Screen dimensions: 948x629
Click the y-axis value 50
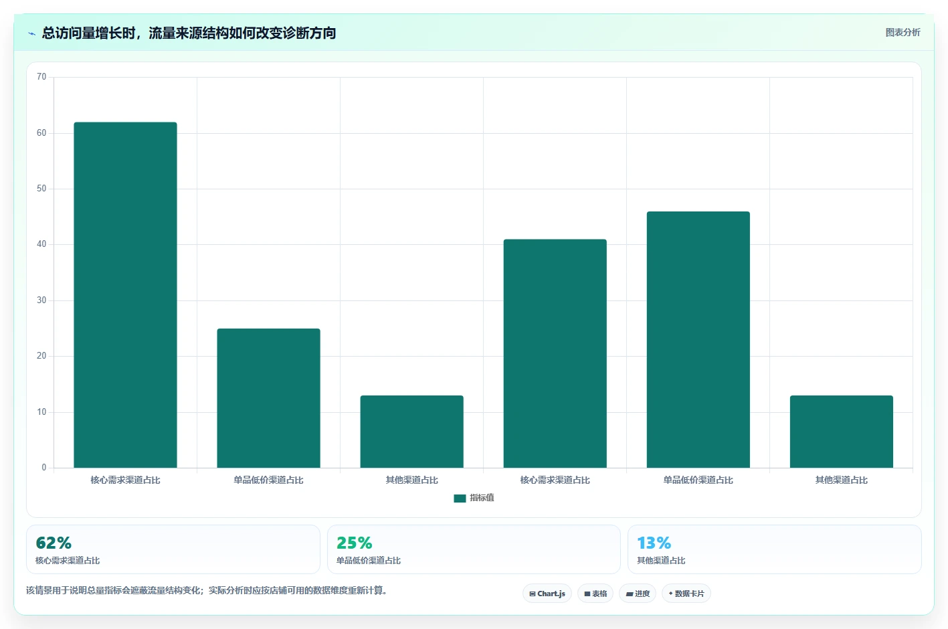click(x=41, y=189)
